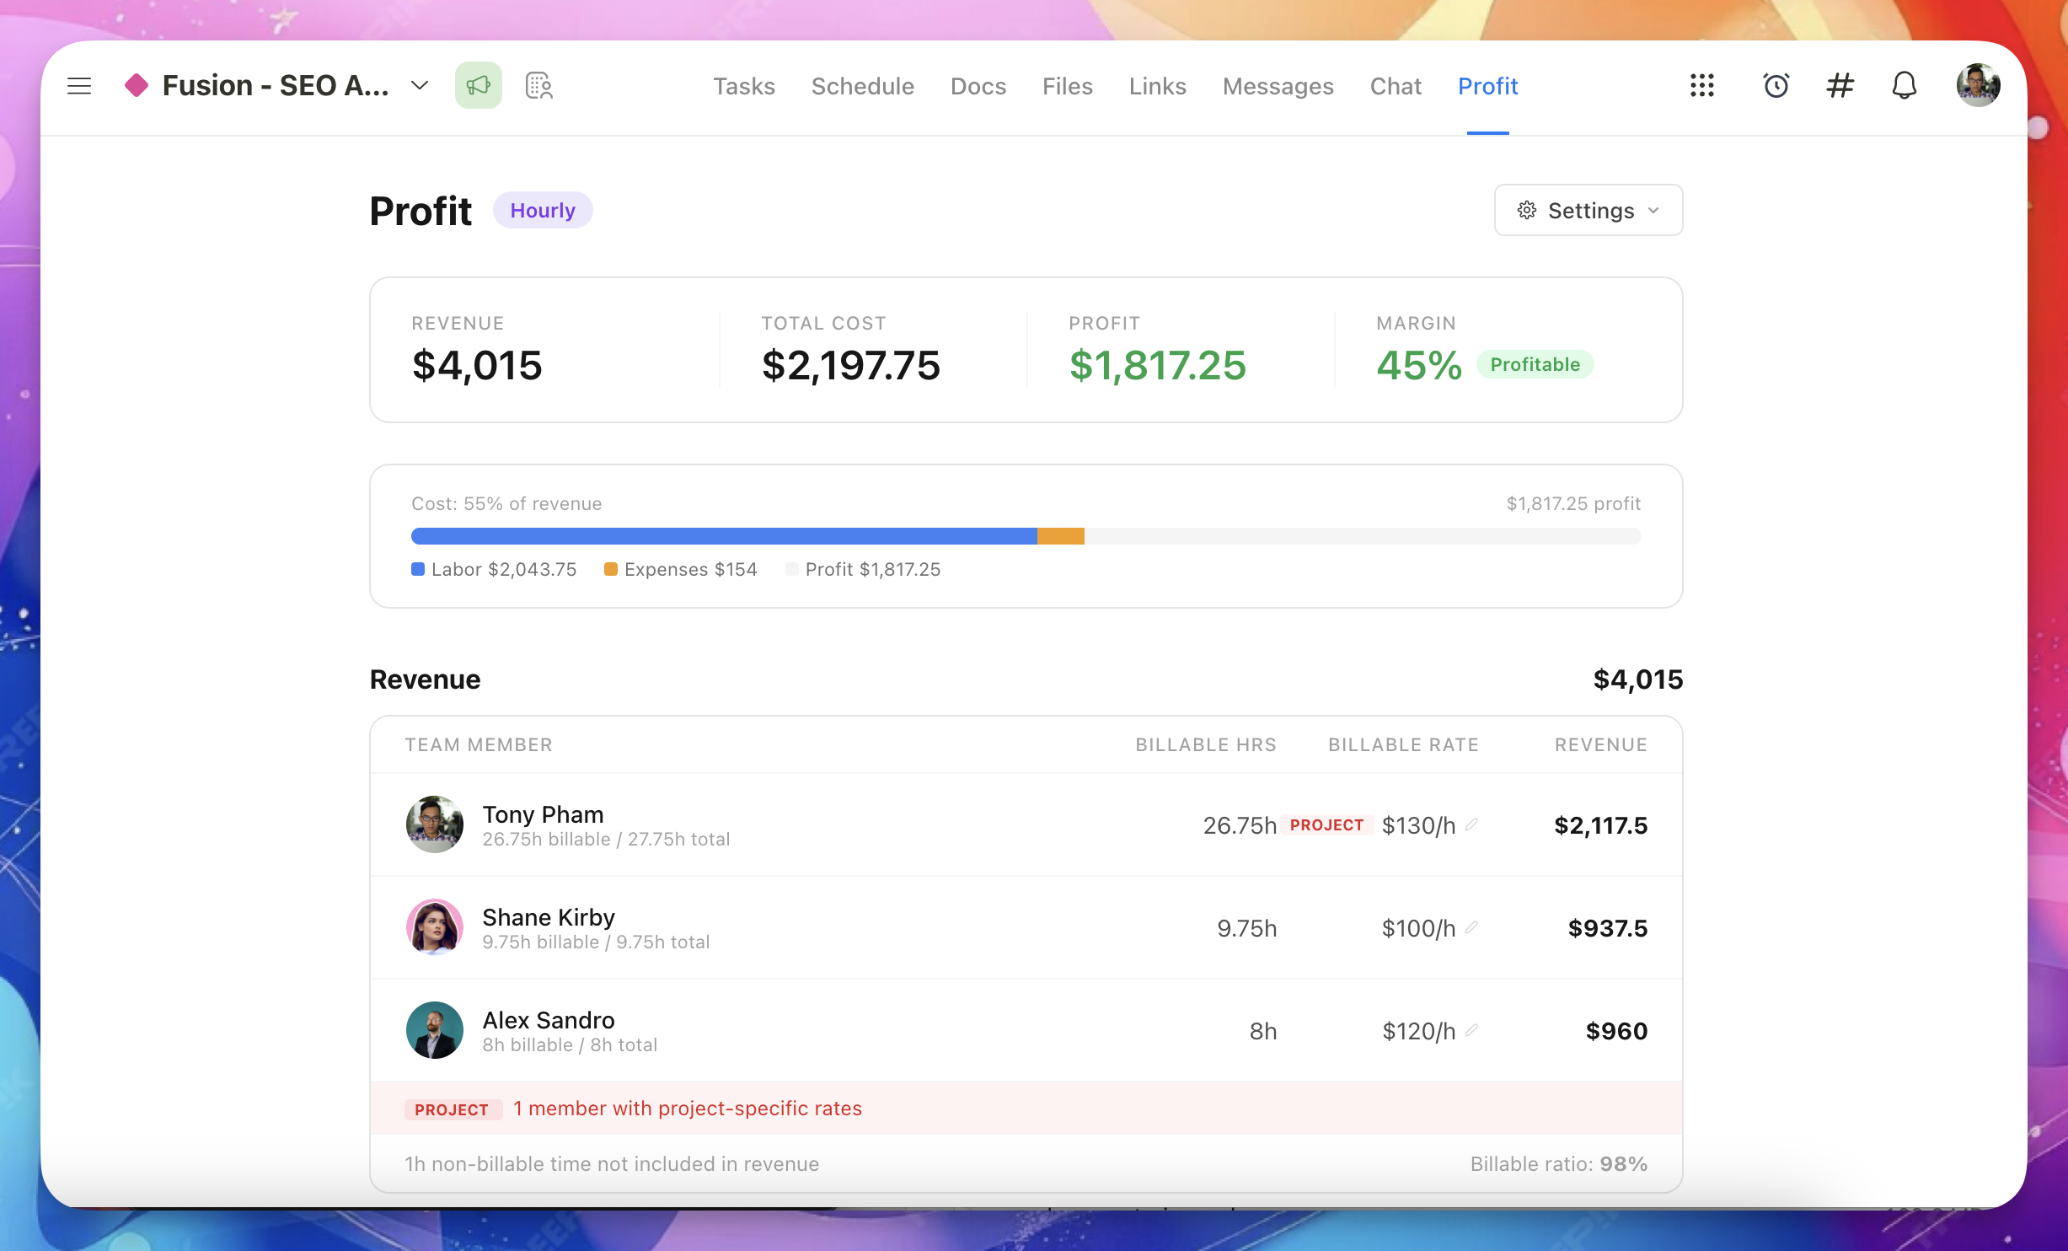2068x1251 pixels.
Task: Expand the Fusion project name chevron
Action: pyautogui.click(x=420, y=86)
